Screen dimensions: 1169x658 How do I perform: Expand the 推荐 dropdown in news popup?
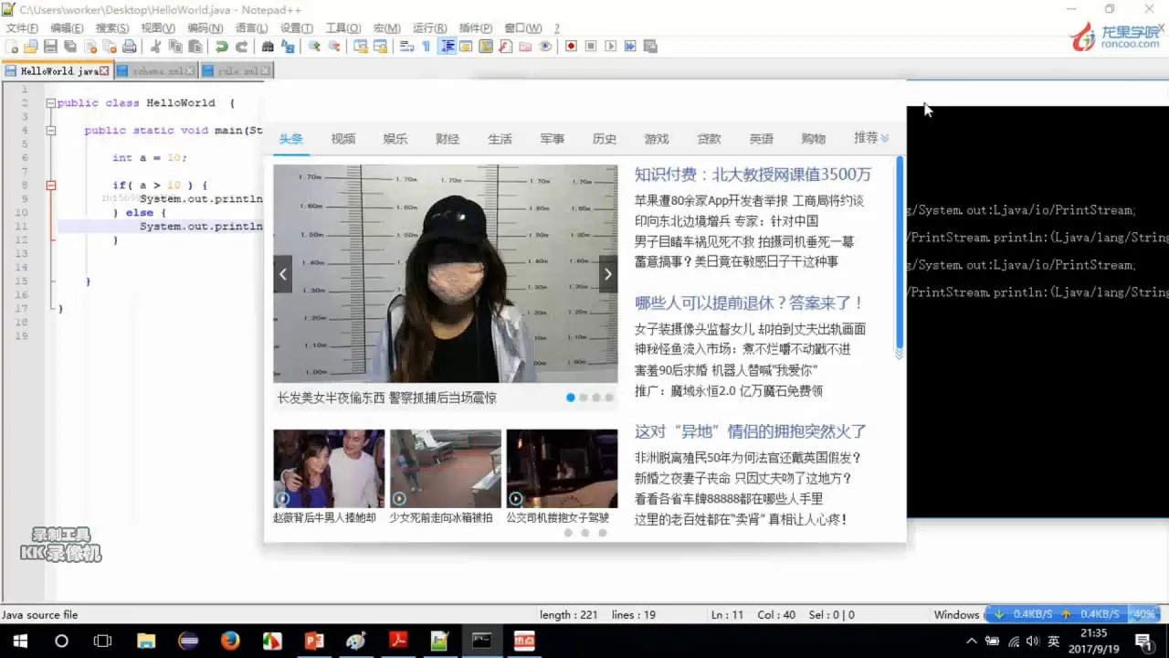point(871,138)
